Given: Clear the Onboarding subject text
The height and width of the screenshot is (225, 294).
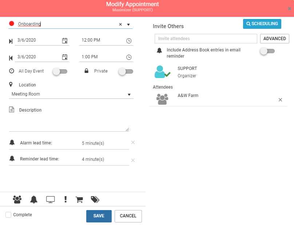Looking at the screenshot, I should coord(120,24).
